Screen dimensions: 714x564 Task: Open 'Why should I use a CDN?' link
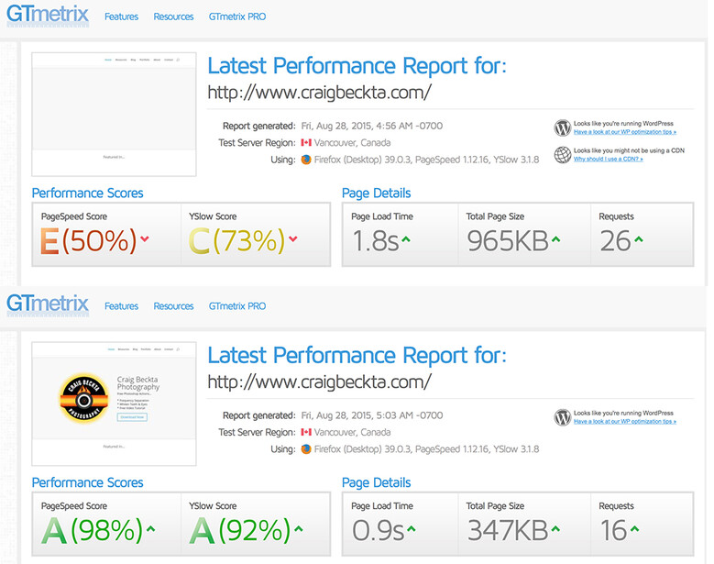pos(609,159)
